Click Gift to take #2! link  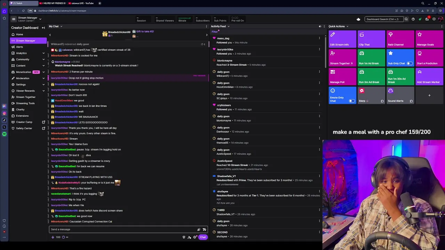[x=145, y=31]
